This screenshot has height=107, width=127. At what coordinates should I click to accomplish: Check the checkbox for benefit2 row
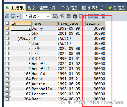pyautogui.click(x=7, y=69)
